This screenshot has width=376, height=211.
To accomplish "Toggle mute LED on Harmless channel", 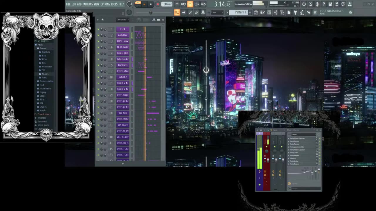I will 98,65.
